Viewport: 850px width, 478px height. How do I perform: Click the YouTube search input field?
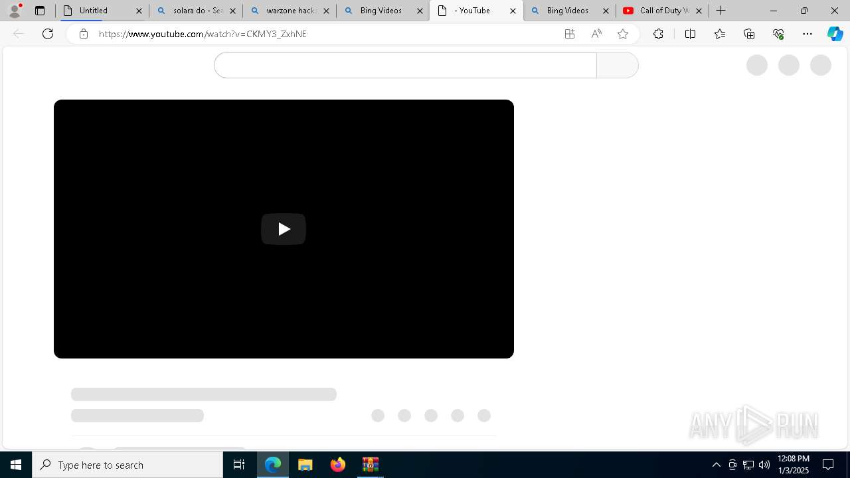[405, 65]
